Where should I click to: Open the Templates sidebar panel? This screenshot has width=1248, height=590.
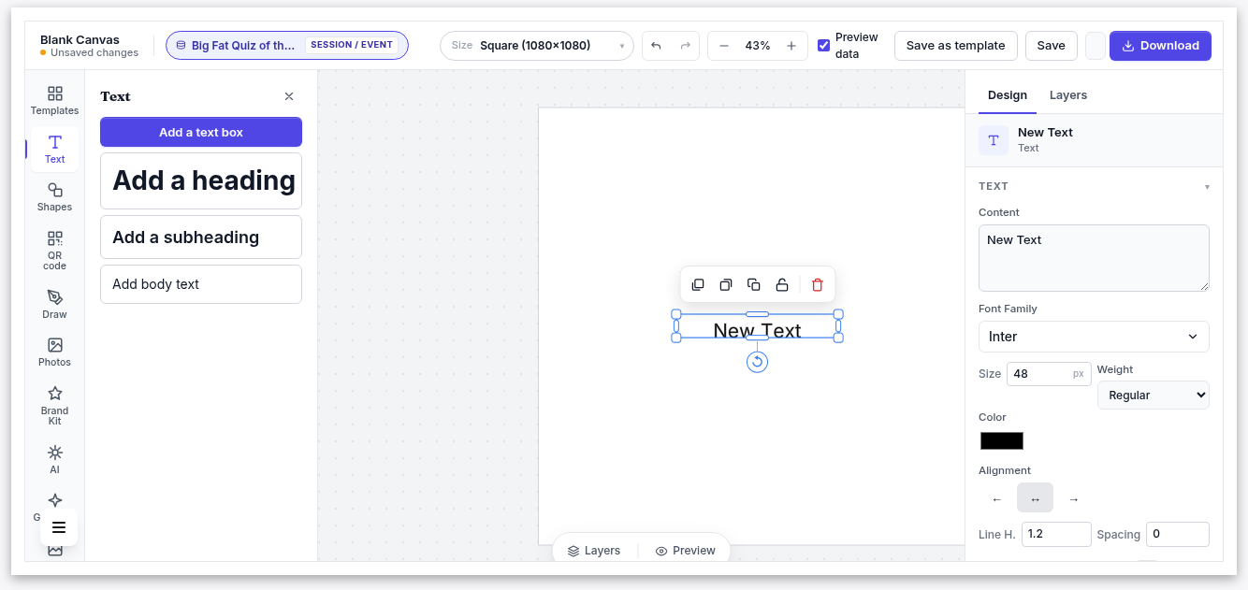point(54,101)
